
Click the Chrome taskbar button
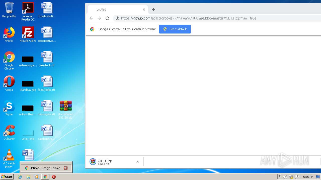click(x=45, y=177)
